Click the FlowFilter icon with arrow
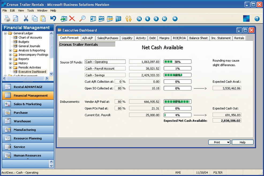Image resolution: width=264 pixels, height=176 pixels. pyautogui.click(x=110, y=19)
